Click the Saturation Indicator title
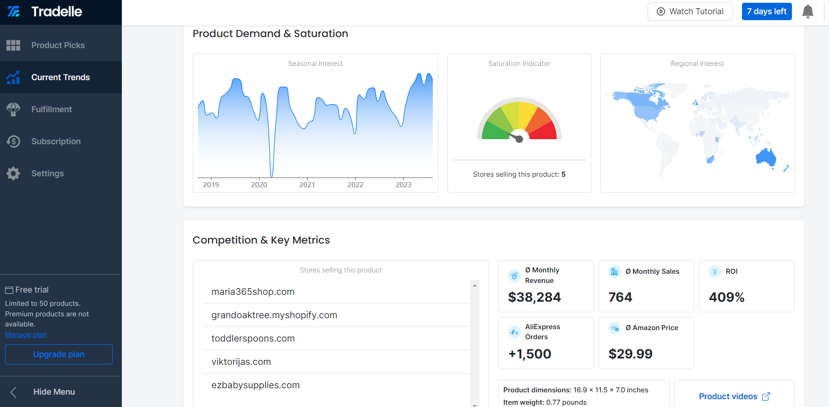 point(519,64)
